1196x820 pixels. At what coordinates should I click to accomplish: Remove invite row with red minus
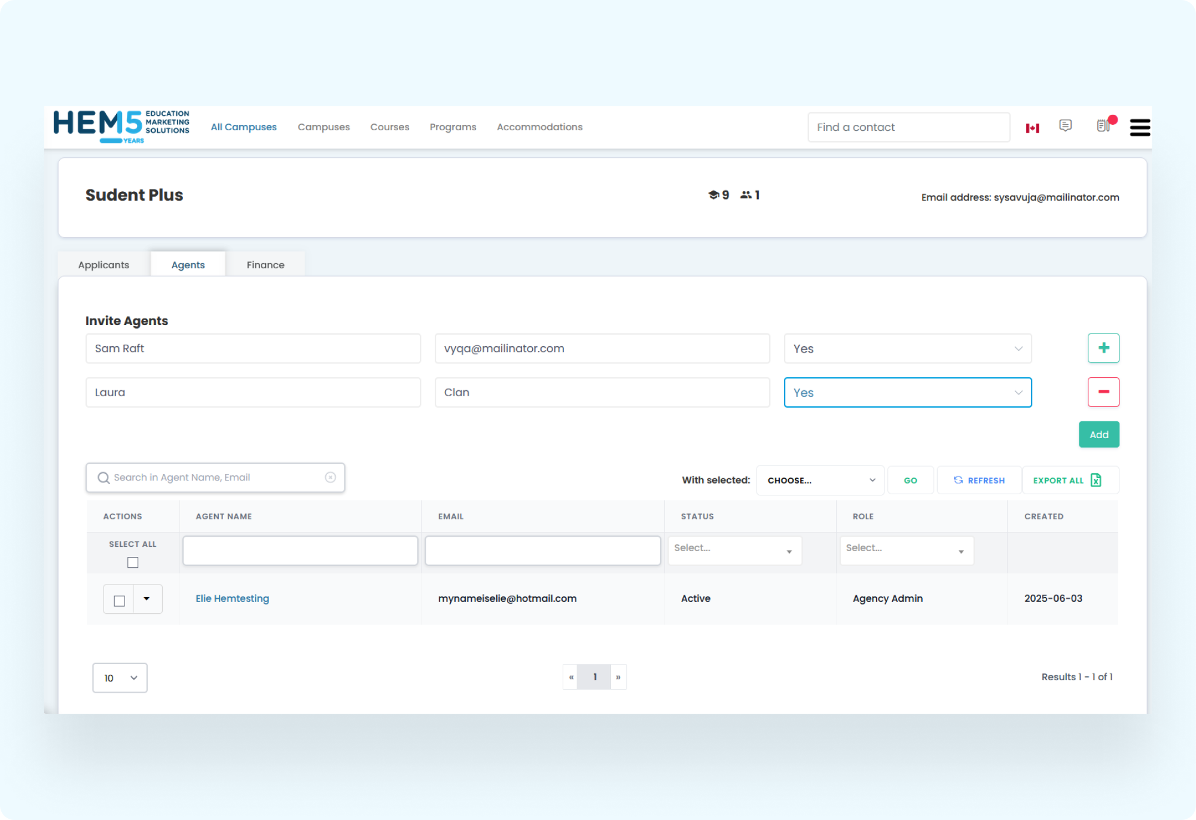point(1103,392)
